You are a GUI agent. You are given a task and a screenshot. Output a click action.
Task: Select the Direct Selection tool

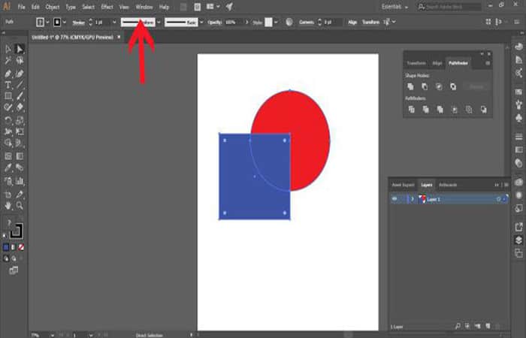20,50
